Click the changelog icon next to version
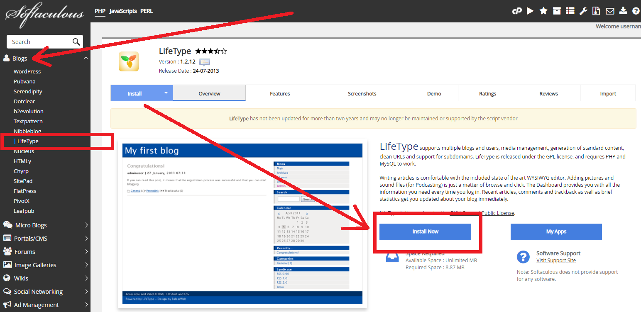 [x=205, y=62]
